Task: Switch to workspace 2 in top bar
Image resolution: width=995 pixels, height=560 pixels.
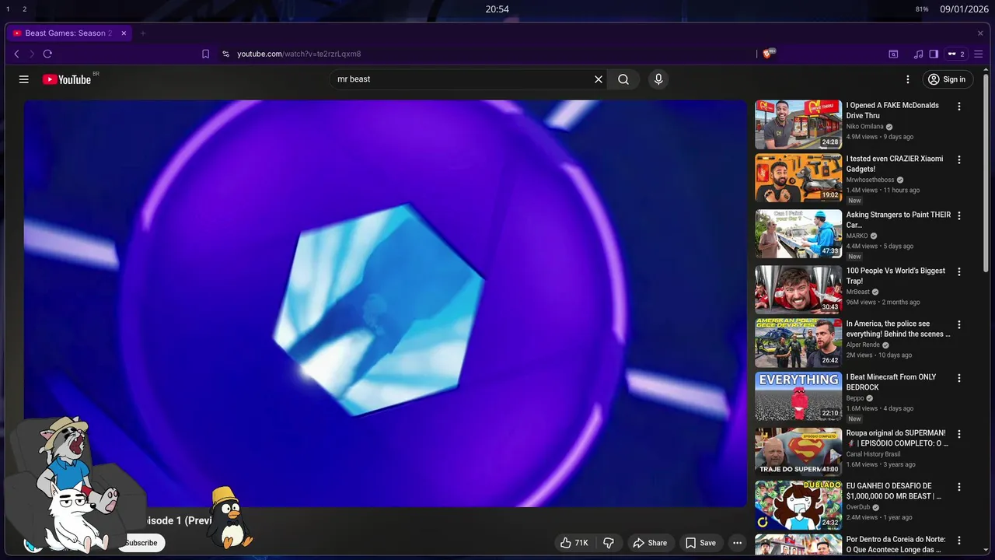Action: [24, 9]
